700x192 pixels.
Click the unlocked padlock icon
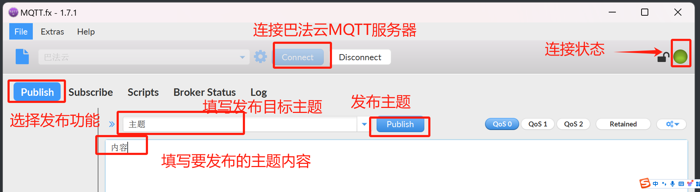[x=663, y=57]
